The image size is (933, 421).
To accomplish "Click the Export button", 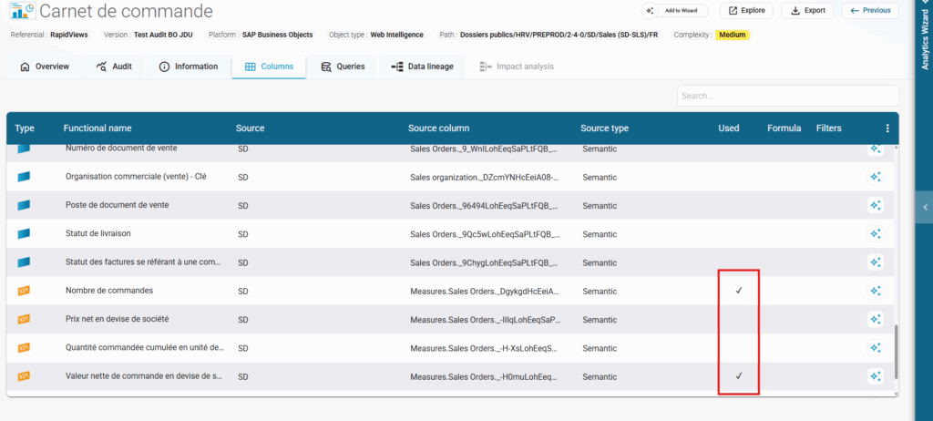I will tap(807, 11).
